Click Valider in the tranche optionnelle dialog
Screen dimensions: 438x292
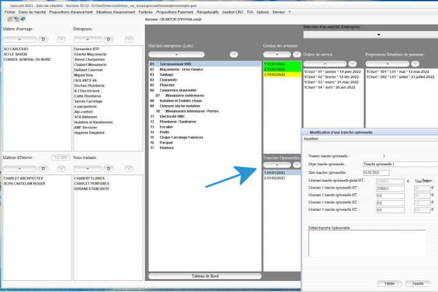click(390, 284)
